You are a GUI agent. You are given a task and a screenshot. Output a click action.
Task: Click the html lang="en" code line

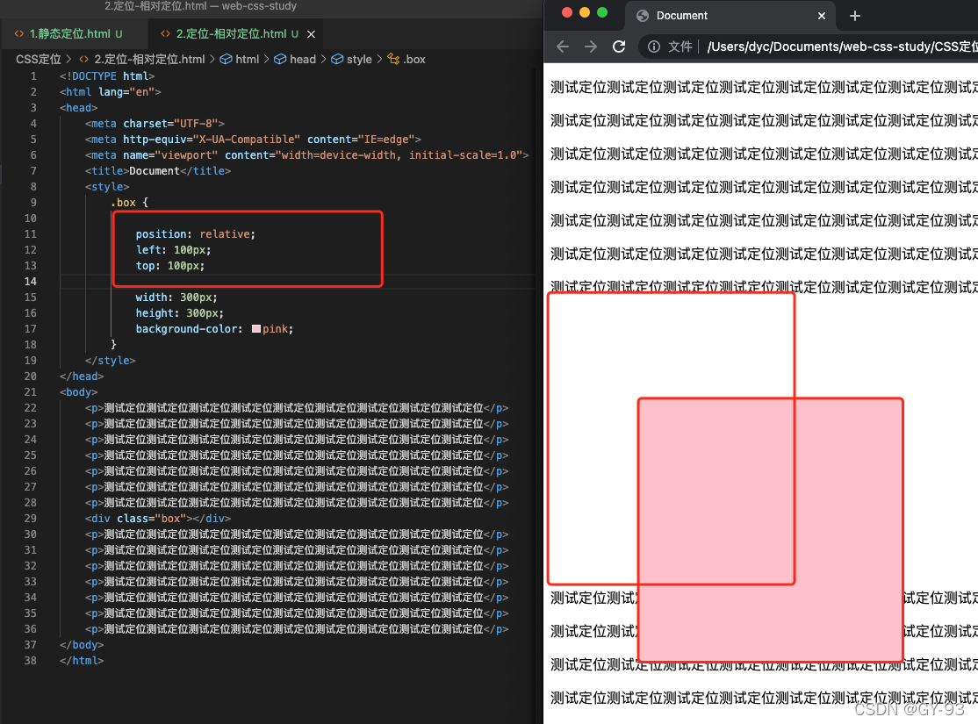(111, 91)
